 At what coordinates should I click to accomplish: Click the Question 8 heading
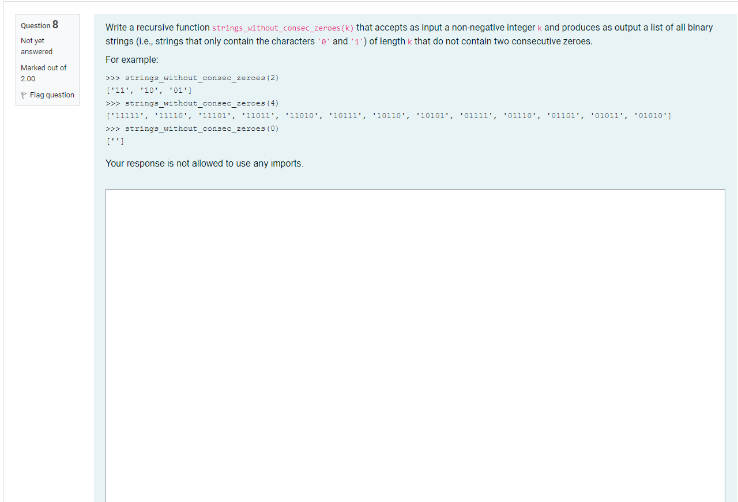tap(39, 25)
